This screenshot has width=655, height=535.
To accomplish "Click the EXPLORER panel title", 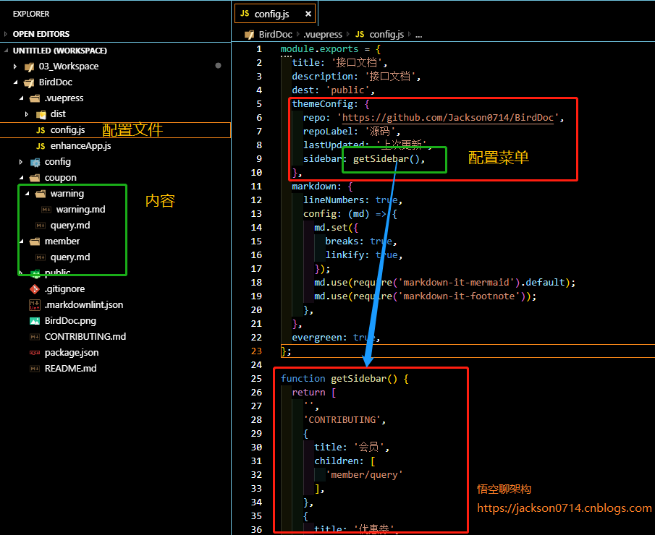I will click(x=31, y=14).
